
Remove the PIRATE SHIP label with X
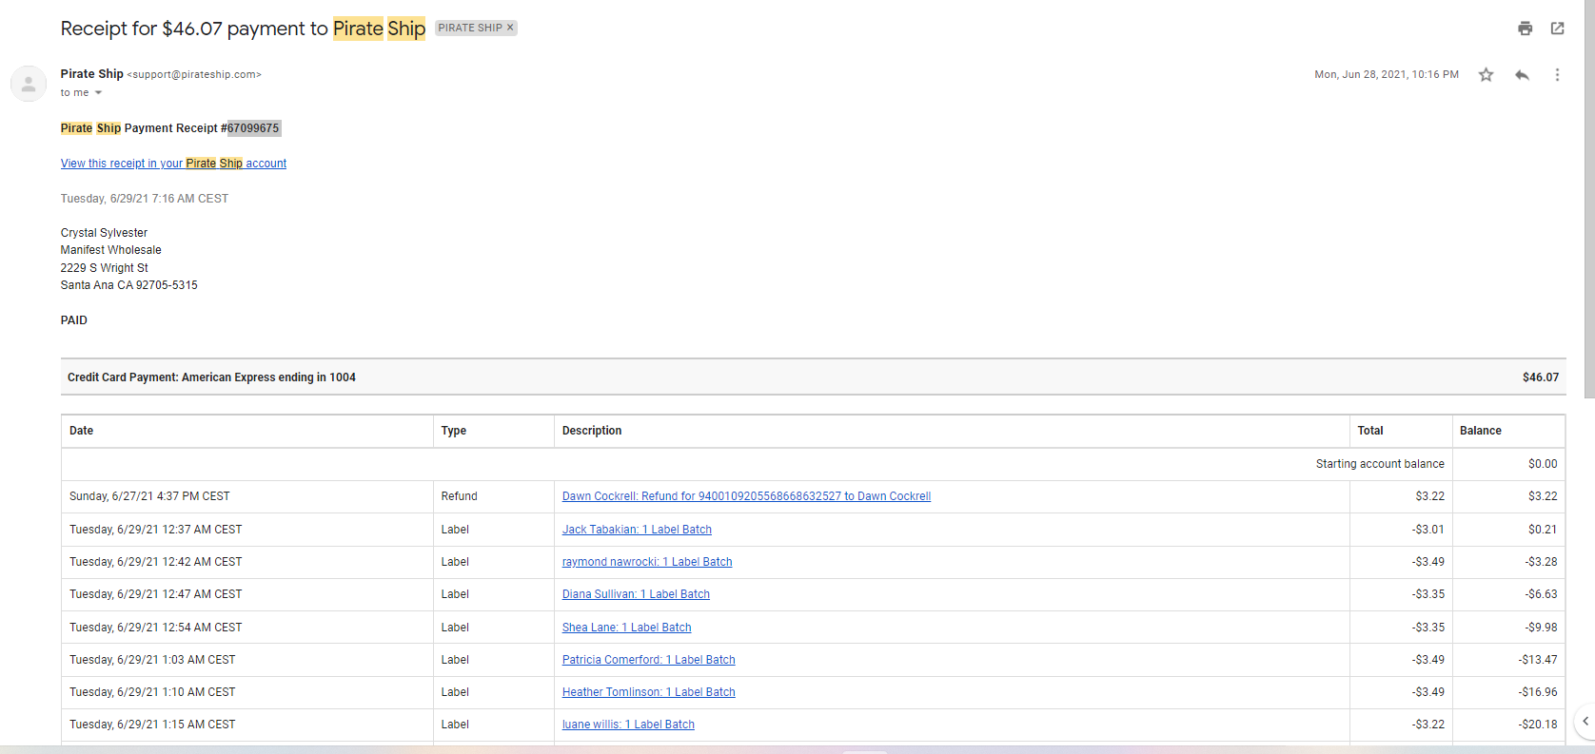click(510, 28)
